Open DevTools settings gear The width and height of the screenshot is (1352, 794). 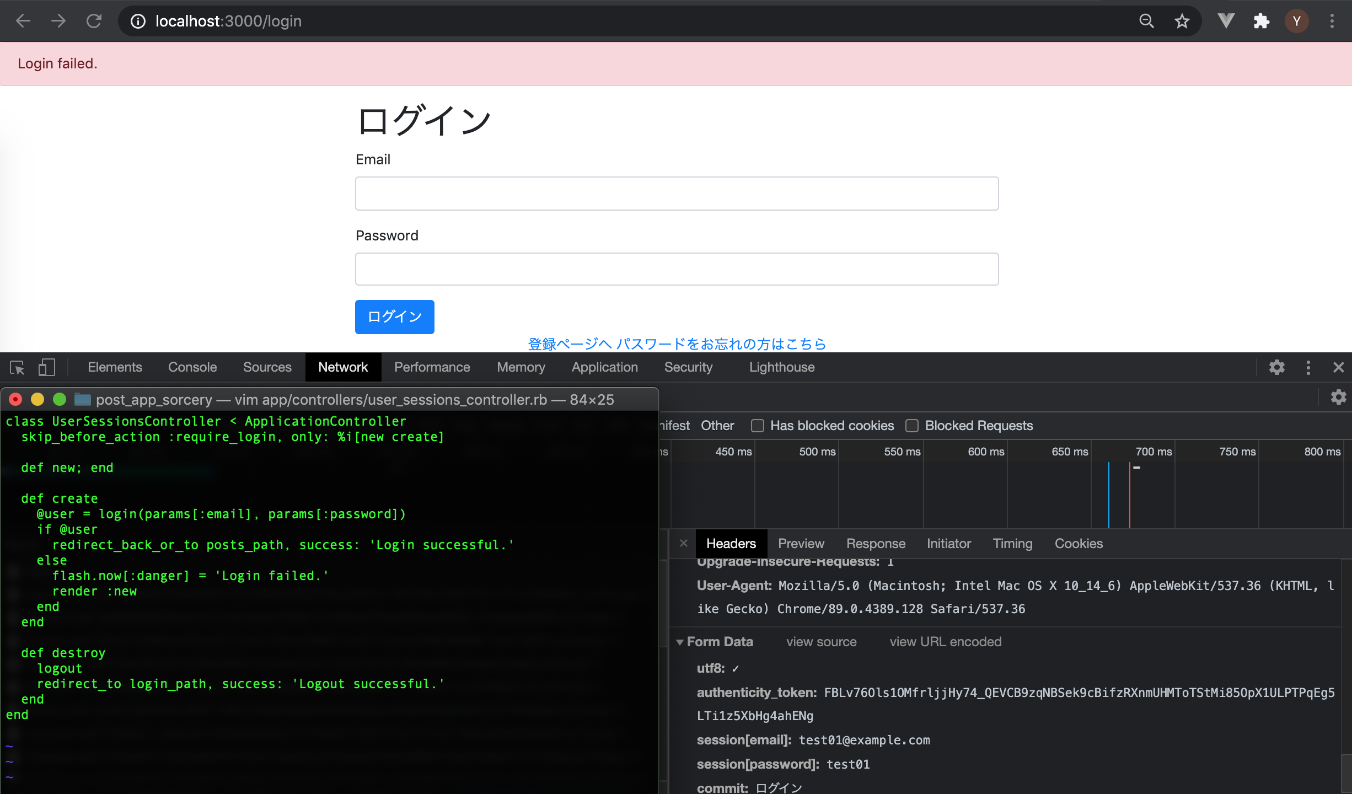(x=1276, y=367)
